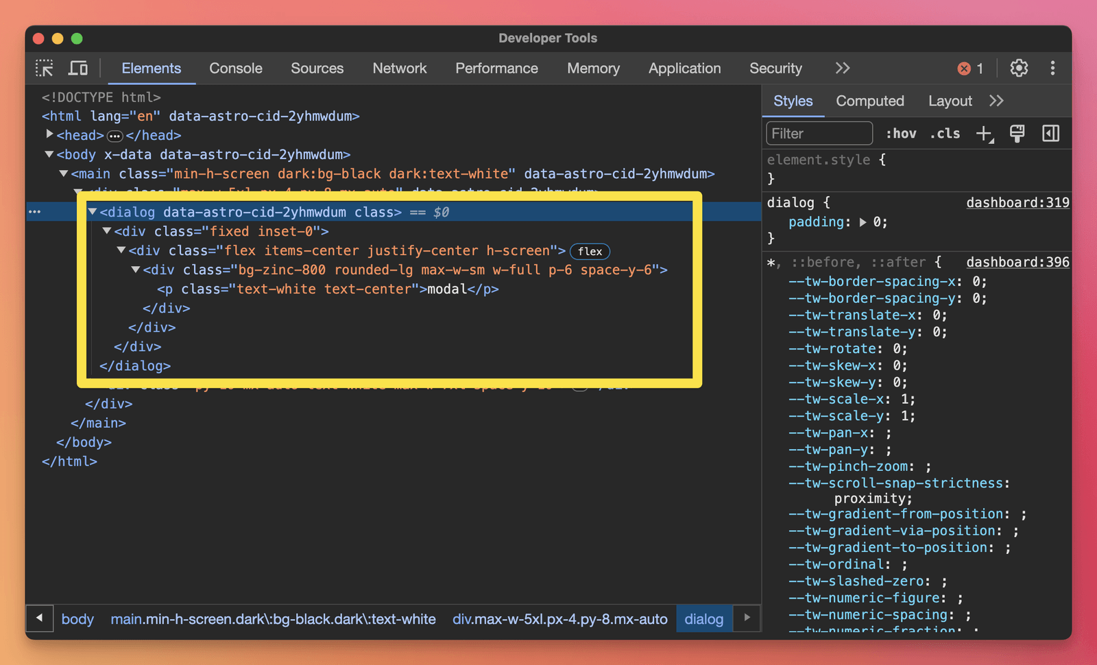The image size is (1097, 665).
Task: Toggle the :hov element state panel
Action: coord(901,134)
